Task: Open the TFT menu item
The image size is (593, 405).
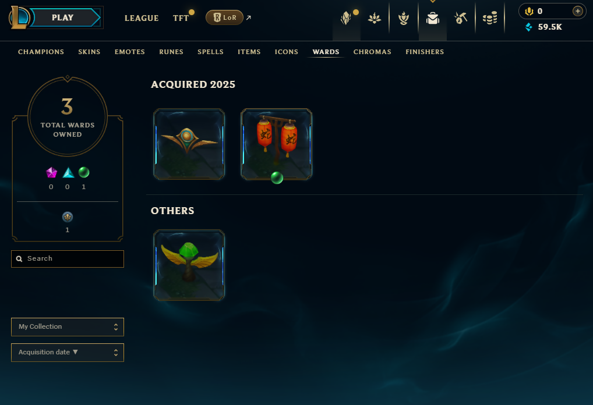Action: 181,18
